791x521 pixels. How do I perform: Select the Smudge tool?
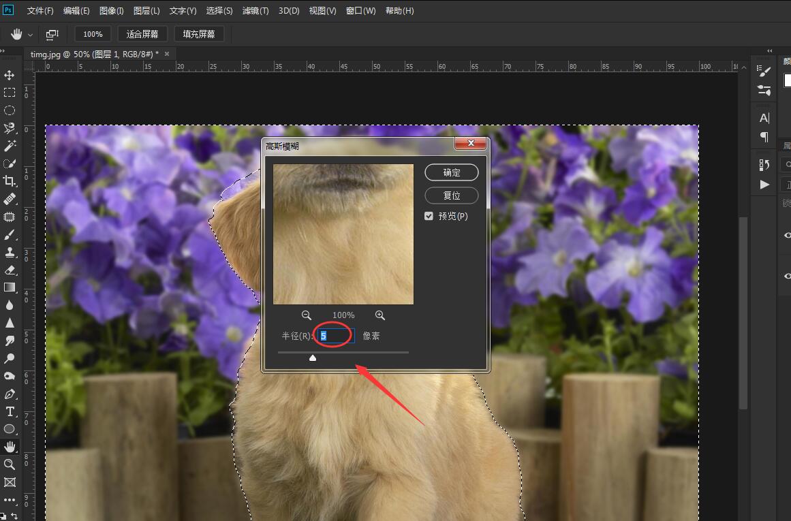(9, 341)
